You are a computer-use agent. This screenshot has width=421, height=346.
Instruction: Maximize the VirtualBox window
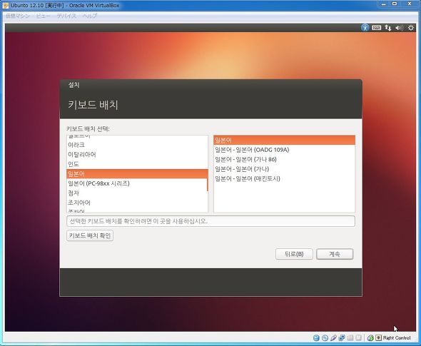click(x=395, y=4)
